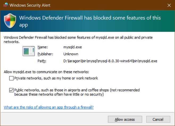Open the firewall risks help link

[49, 107]
